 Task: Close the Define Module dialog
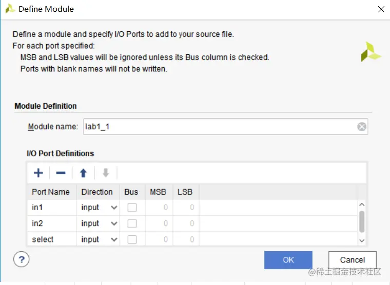click(381, 9)
